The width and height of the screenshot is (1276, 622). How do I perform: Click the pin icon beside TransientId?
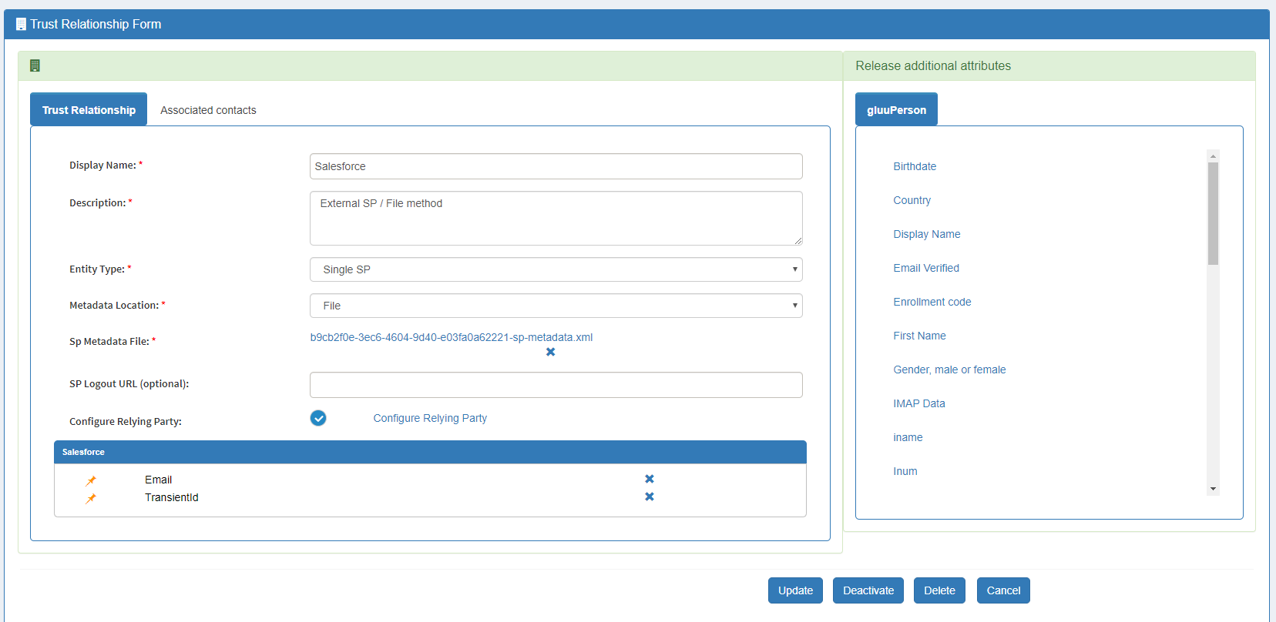click(91, 498)
